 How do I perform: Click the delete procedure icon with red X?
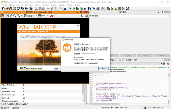coord(168,64)
